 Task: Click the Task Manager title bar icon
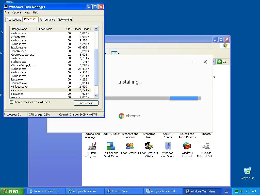pyautogui.click(x=6, y=7)
